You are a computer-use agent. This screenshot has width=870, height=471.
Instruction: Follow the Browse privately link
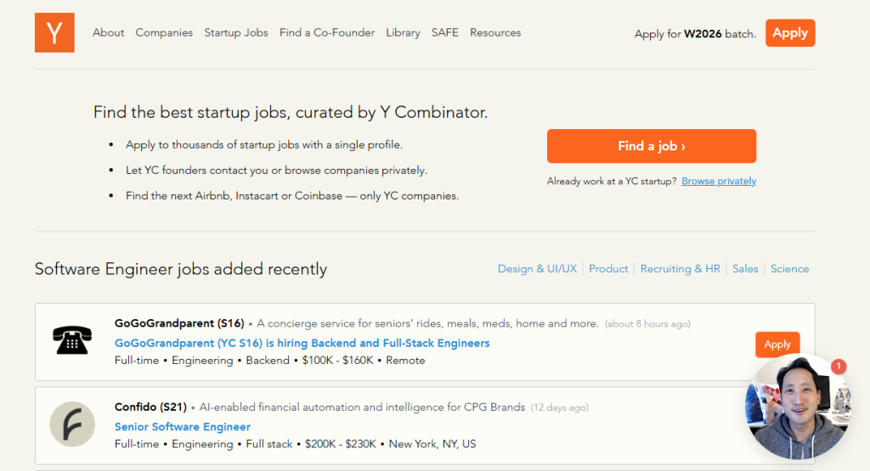719,182
